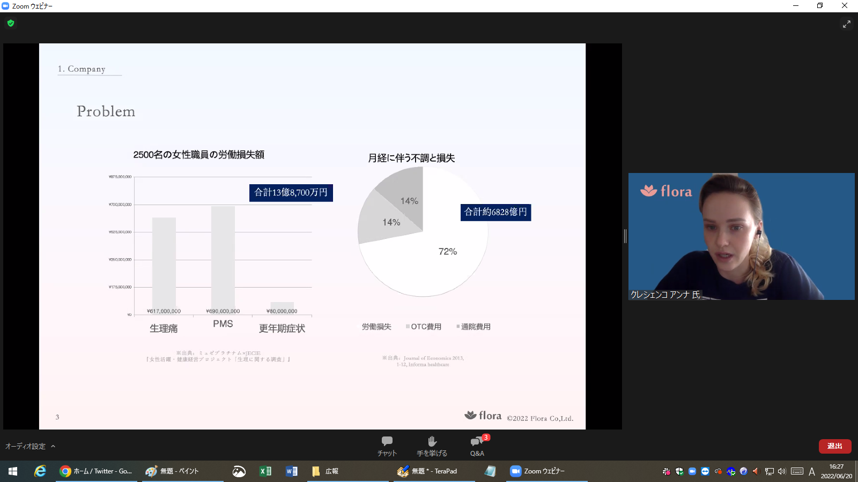Enter full screen with the expand arrows icon
Image resolution: width=858 pixels, height=482 pixels.
tap(846, 24)
